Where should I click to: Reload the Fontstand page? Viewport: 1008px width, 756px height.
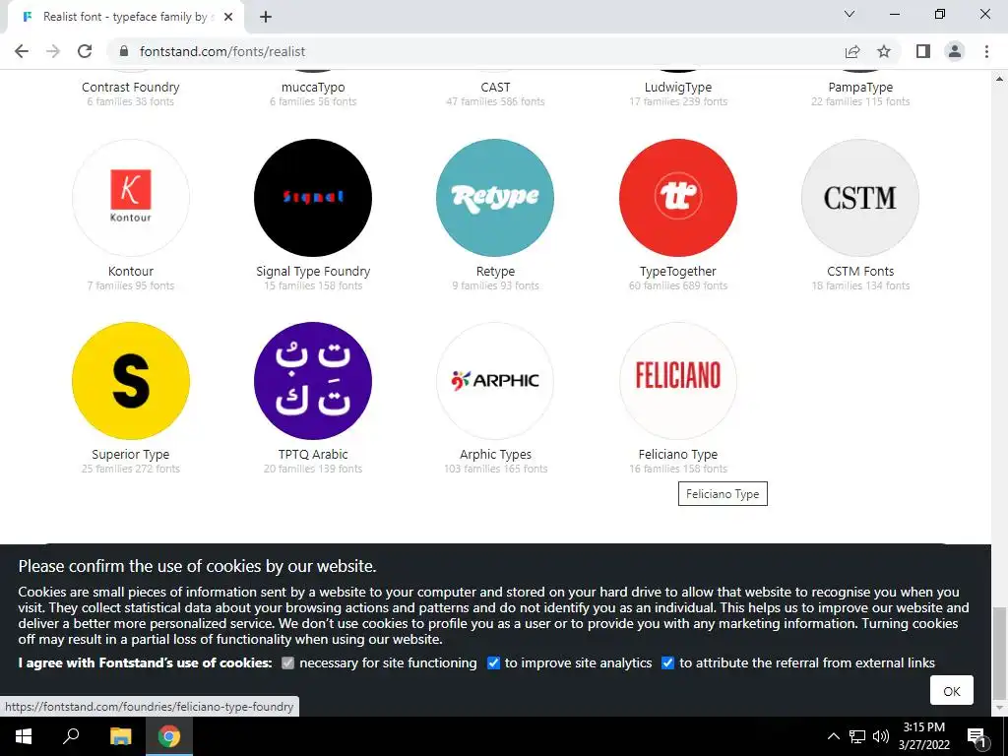click(85, 51)
